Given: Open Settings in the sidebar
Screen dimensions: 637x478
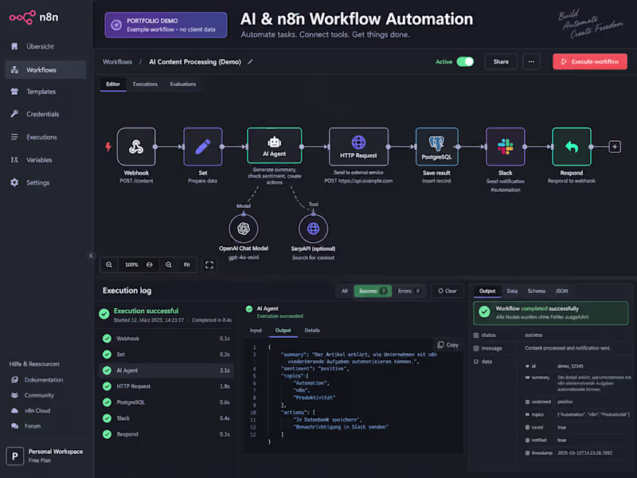Looking at the screenshot, I should pyautogui.click(x=45, y=182).
